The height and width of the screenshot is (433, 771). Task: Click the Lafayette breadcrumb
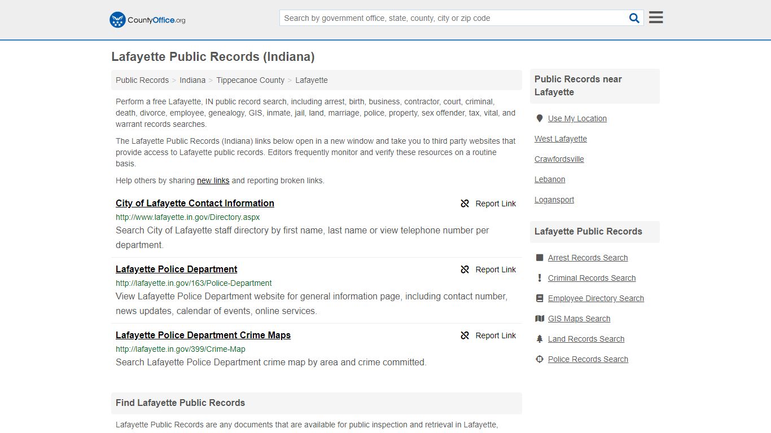(x=312, y=80)
